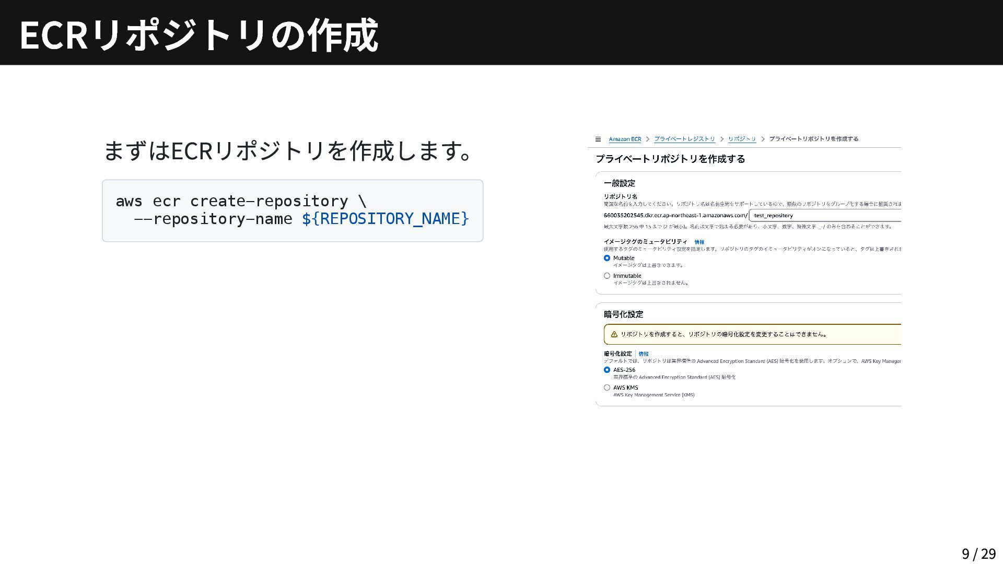The width and height of the screenshot is (1003, 564).
Task: Select the Immutable radio button
Action: tap(607, 276)
